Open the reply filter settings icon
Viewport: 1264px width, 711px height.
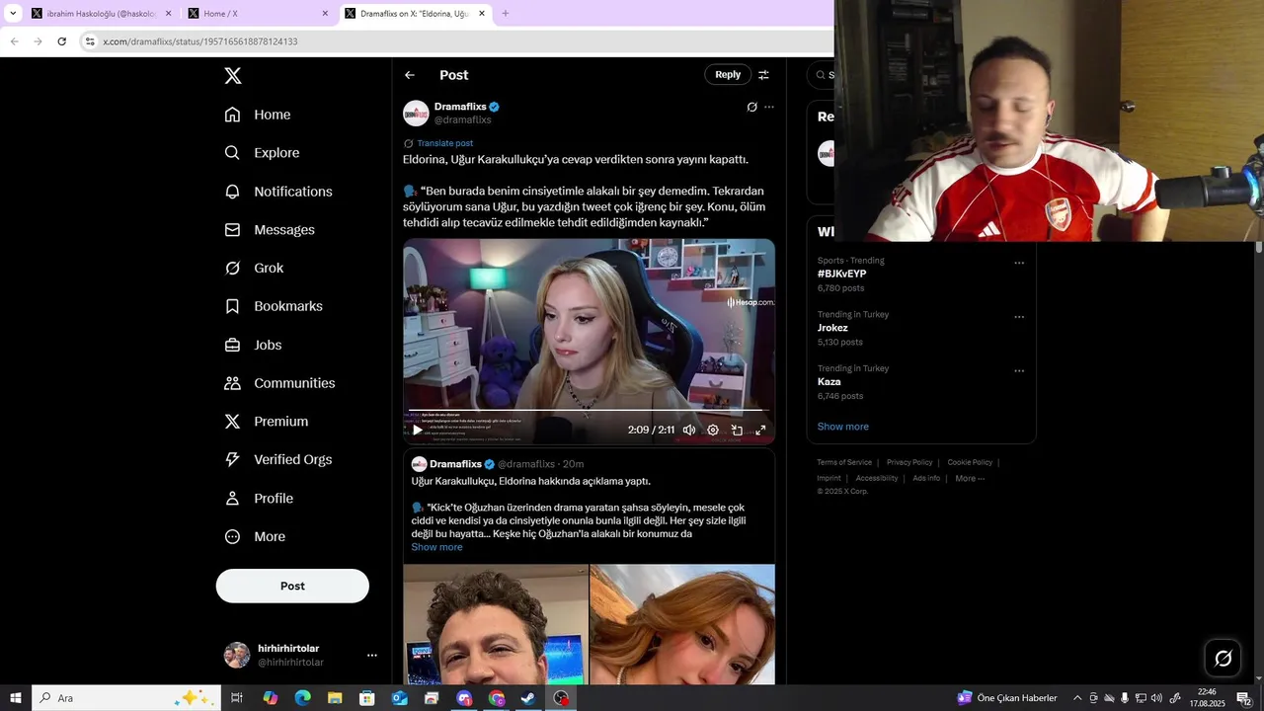point(763,74)
